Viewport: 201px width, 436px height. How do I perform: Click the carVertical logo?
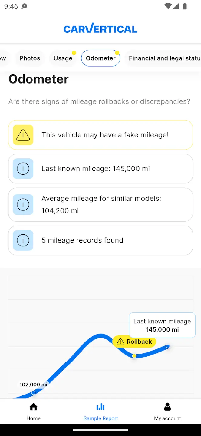[x=100, y=29]
